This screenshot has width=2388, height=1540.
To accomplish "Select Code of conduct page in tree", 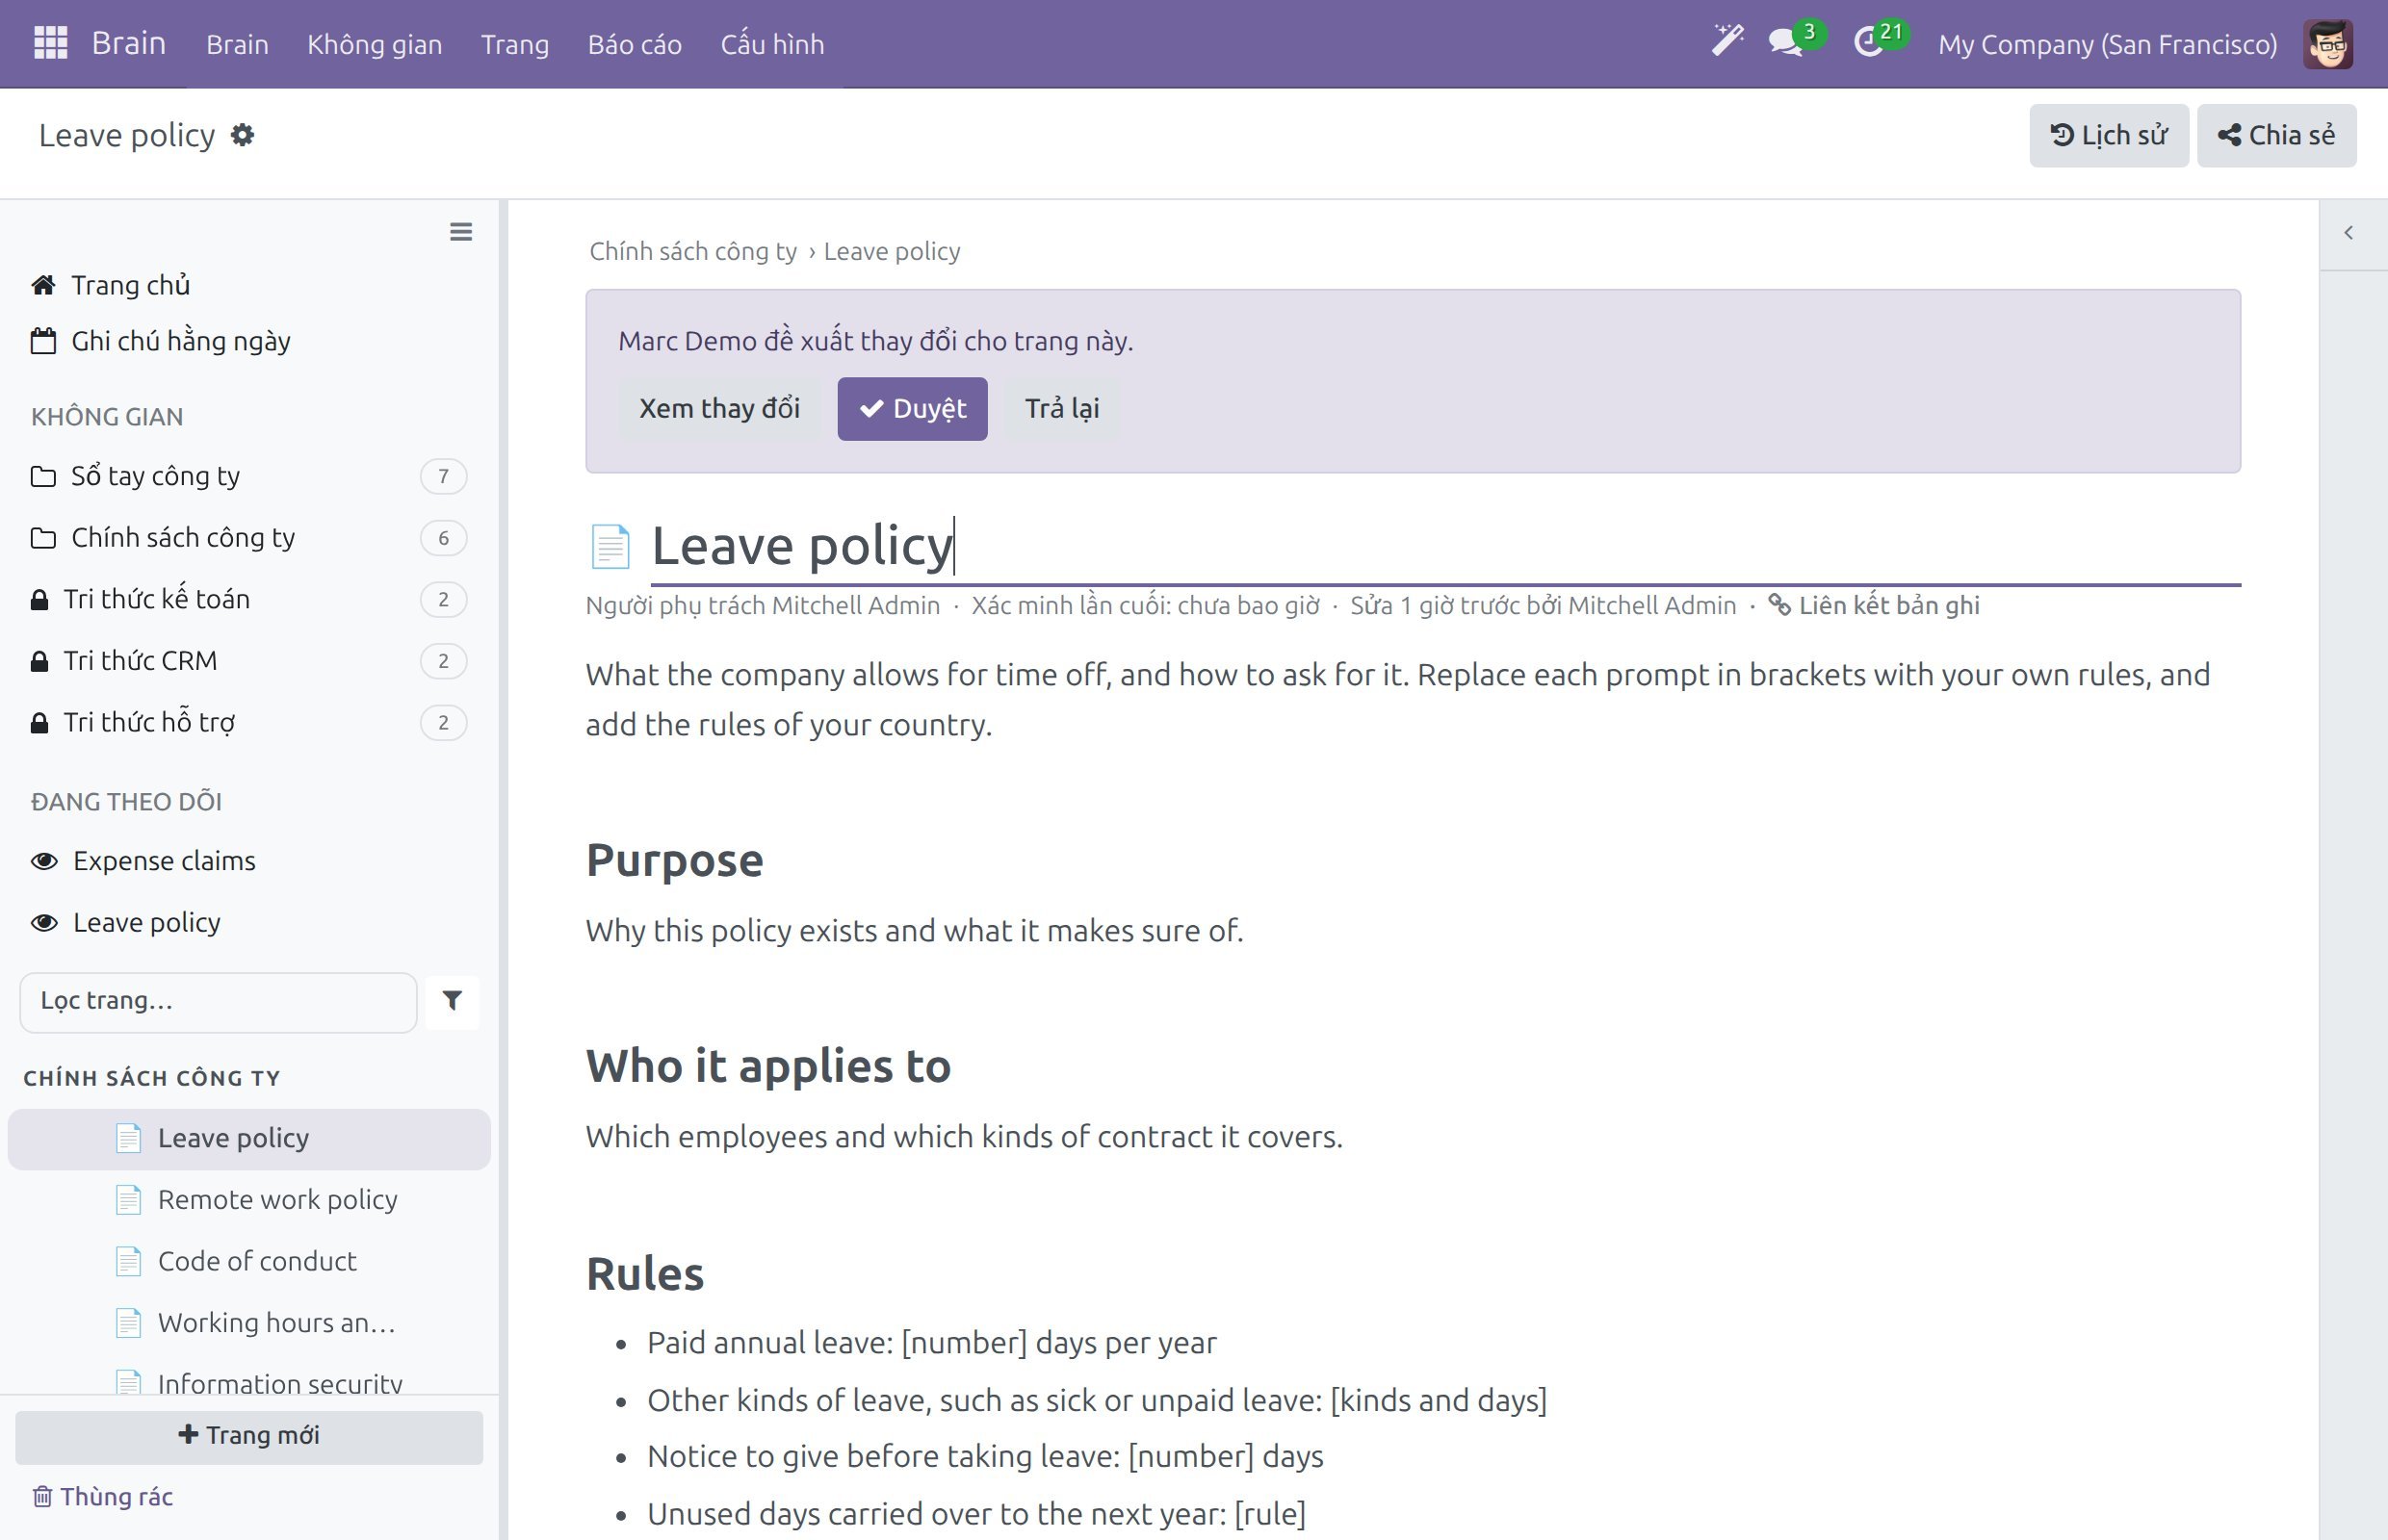I will click(249, 1262).
